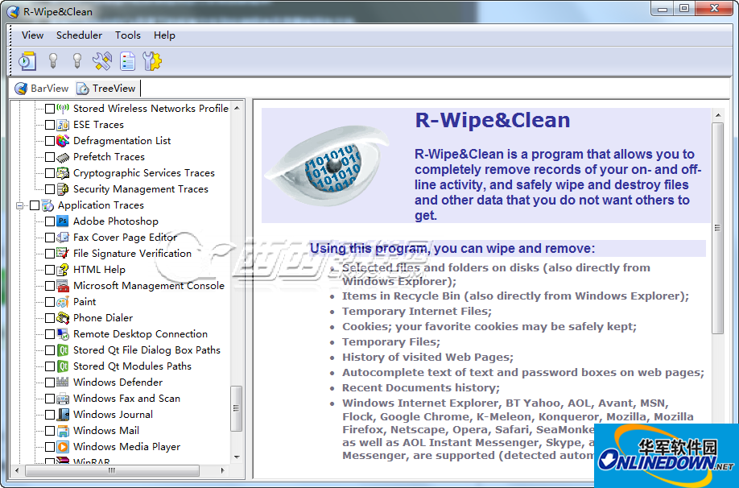The image size is (739, 488).
Task: Select the File Signature Verification item
Action: [x=133, y=254]
